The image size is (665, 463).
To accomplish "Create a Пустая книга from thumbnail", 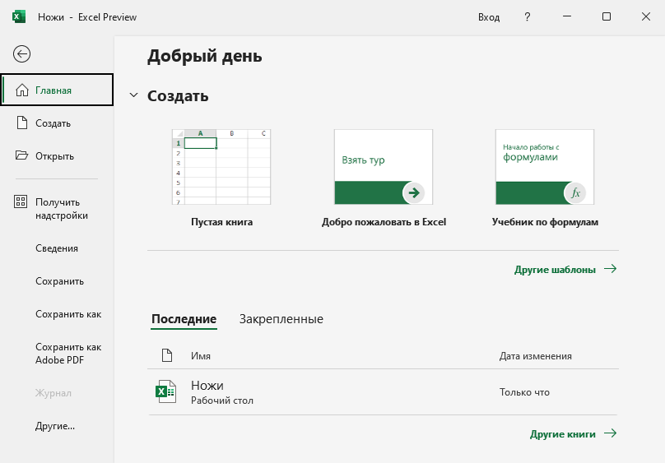I will [x=221, y=167].
